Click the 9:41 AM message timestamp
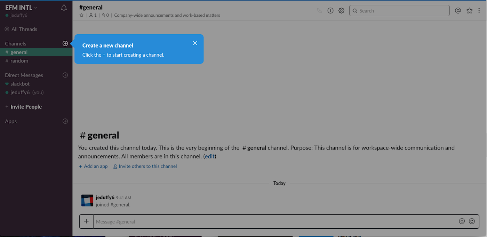Image resolution: width=487 pixels, height=237 pixels. coord(123,198)
